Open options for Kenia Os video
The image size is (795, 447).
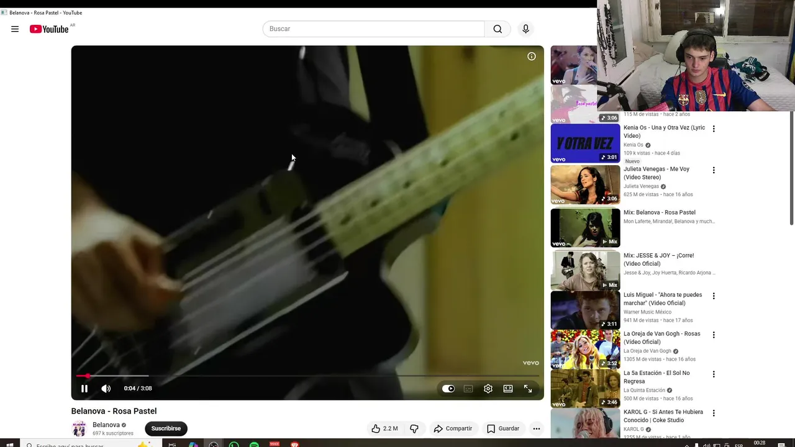click(x=714, y=129)
